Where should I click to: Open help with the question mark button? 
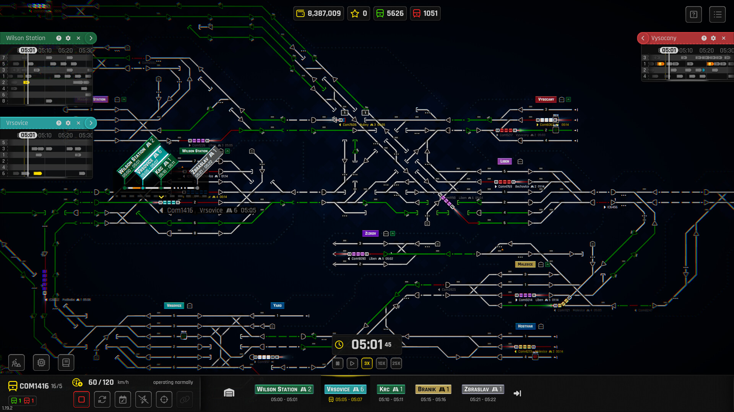pyautogui.click(x=693, y=14)
